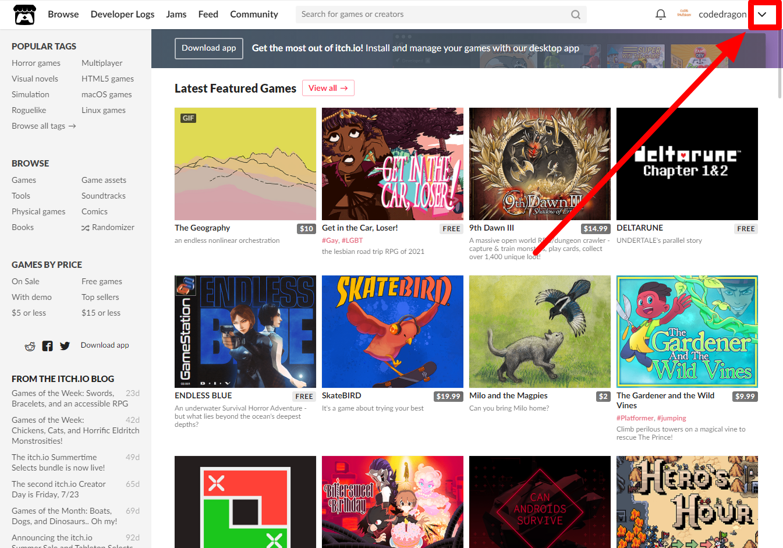783x548 pixels.
Task: Open Visual novels tag
Action: click(x=35, y=79)
